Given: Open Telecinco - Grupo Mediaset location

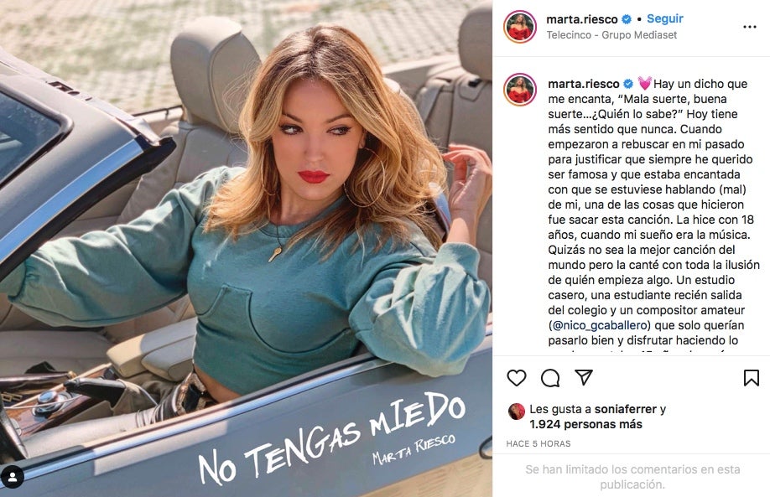Looking at the screenshot, I should 611,35.
